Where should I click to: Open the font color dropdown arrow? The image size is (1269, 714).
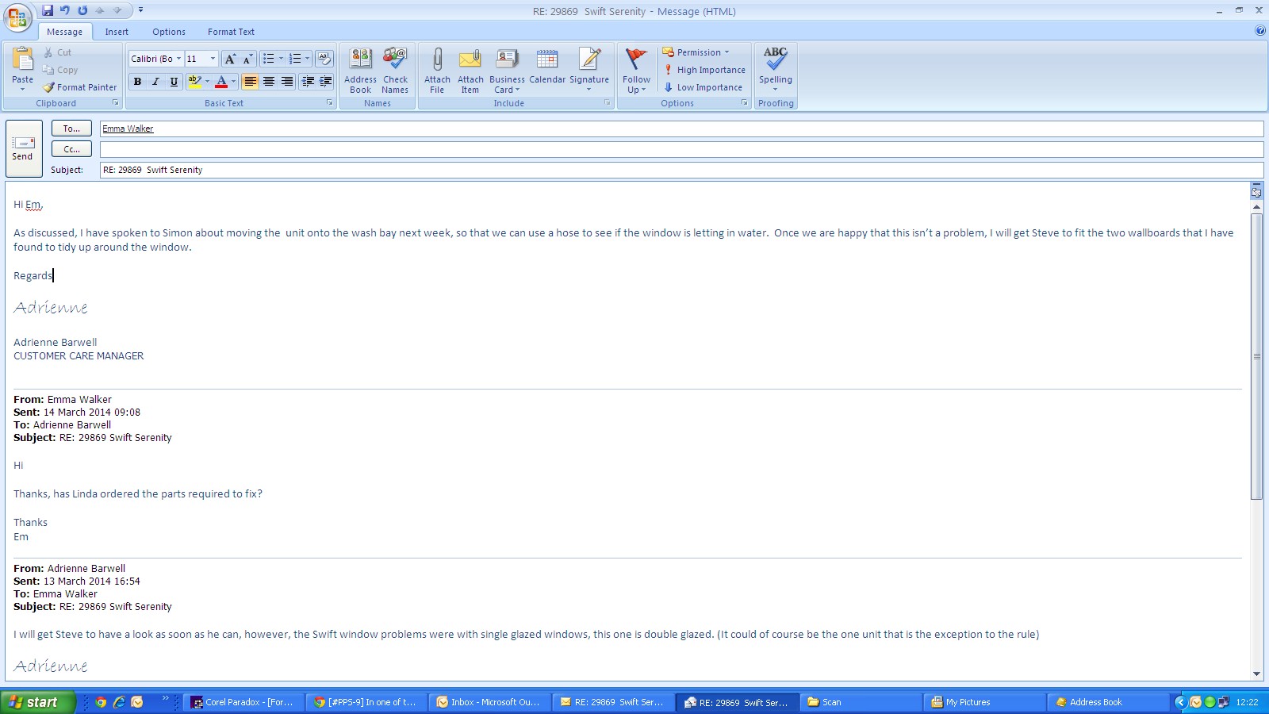tap(233, 82)
